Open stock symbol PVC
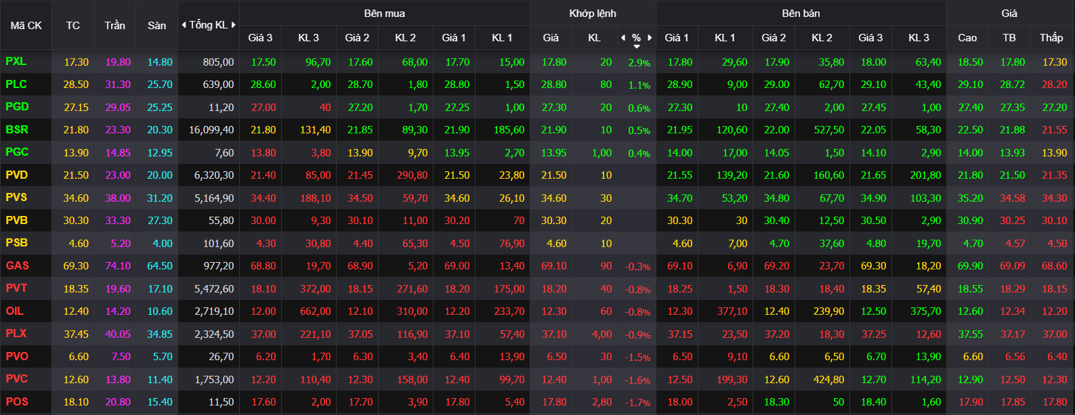 [x=17, y=379]
